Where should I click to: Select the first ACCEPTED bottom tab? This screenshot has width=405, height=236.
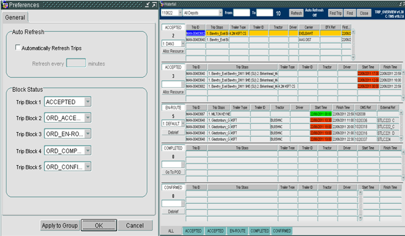193,231
